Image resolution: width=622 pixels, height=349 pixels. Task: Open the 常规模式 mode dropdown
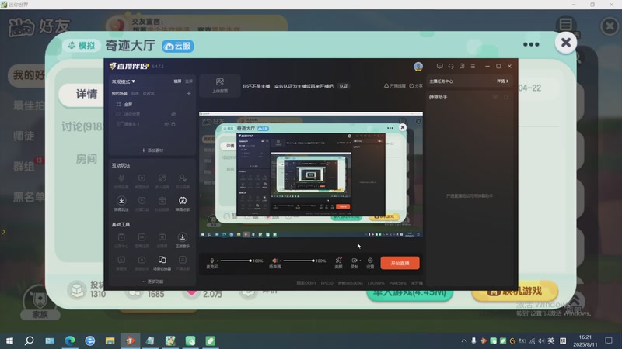click(124, 81)
